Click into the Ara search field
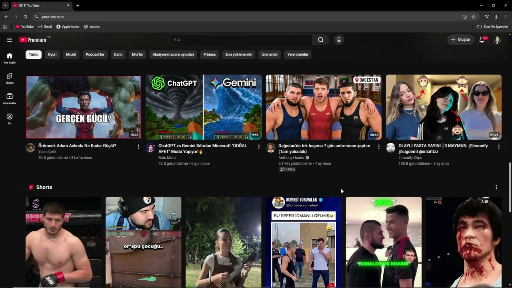Image resolution: width=512 pixels, height=288 pixels. pyautogui.click(x=241, y=40)
